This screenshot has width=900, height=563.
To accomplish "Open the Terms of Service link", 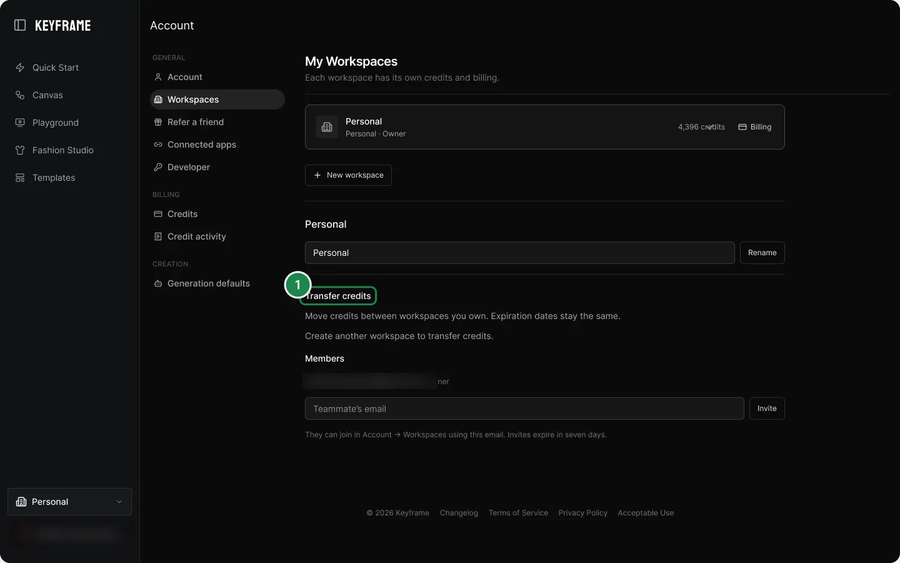I will coord(518,513).
